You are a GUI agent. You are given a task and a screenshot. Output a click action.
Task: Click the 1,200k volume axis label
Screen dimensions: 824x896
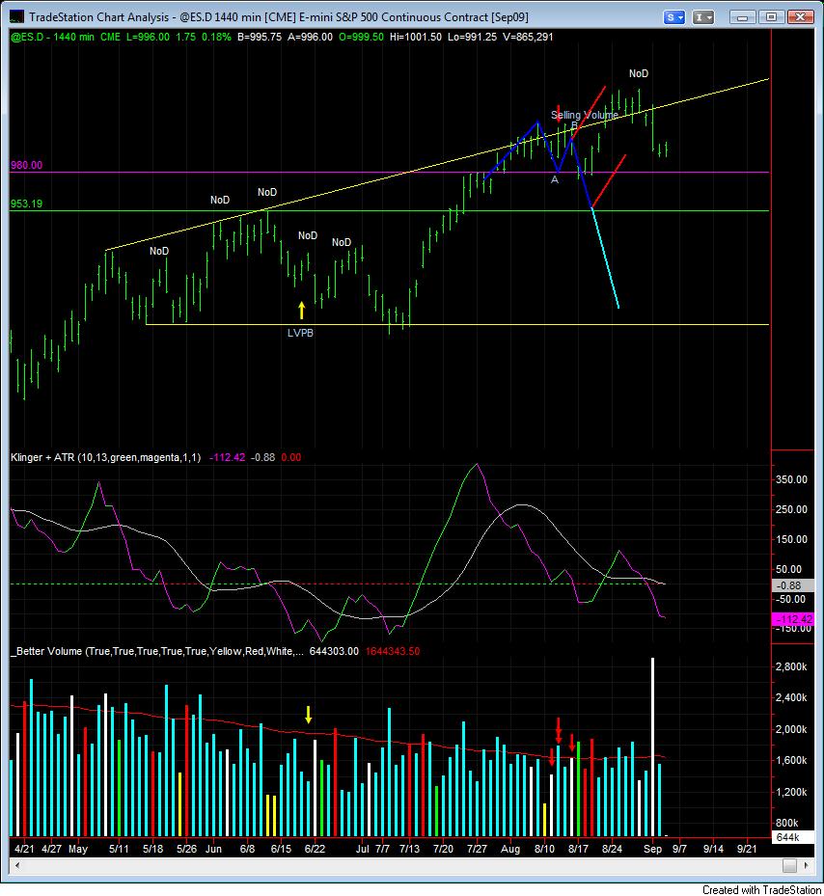[x=791, y=792]
